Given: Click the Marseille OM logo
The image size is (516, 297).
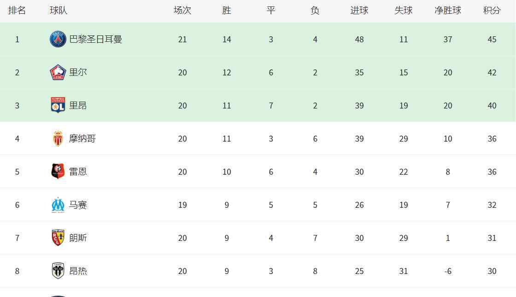Looking at the screenshot, I should tap(58, 205).
